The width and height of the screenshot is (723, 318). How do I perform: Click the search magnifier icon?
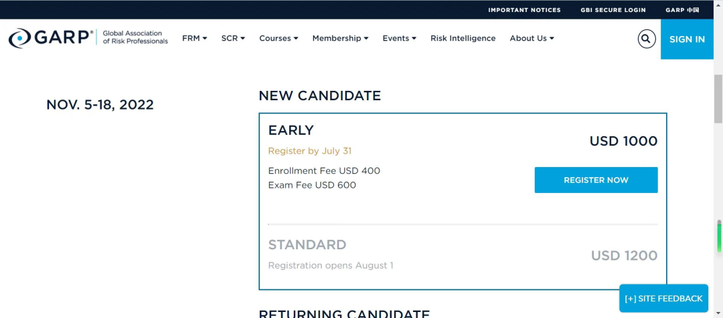tap(646, 39)
